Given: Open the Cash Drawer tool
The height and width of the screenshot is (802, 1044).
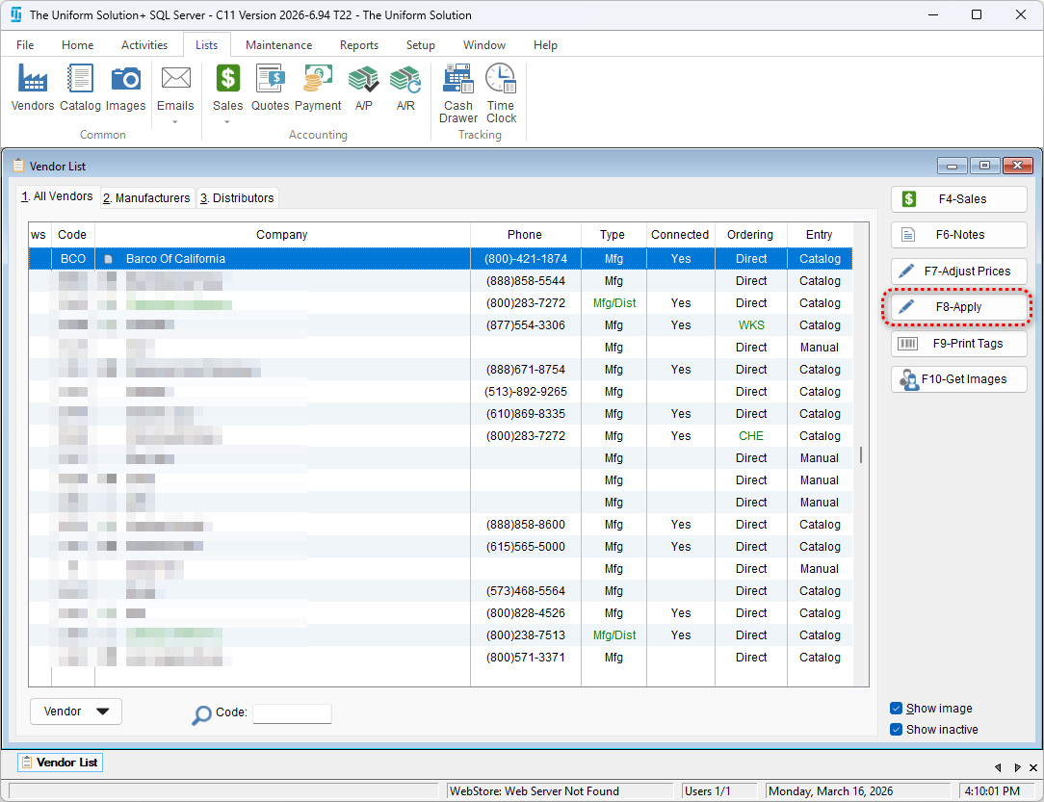Looking at the screenshot, I should (457, 93).
